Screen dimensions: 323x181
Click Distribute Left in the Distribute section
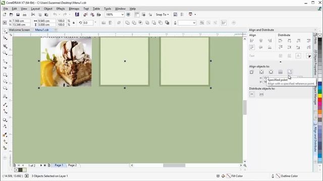(281, 41)
